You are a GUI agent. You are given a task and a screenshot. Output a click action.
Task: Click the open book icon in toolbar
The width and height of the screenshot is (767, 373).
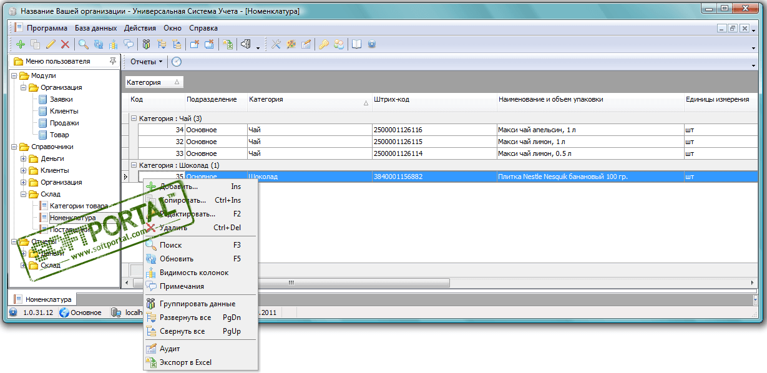[356, 44]
